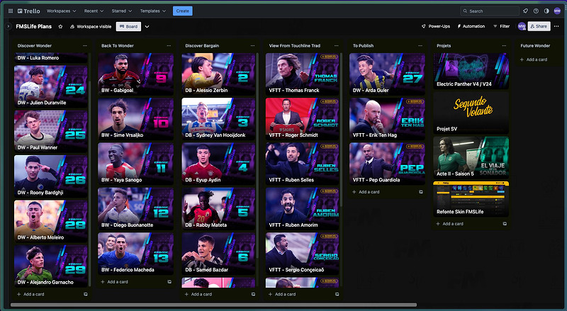The height and width of the screenshot is (311, 567).
Task: Open Automation menu
Action: coord(471,26)
